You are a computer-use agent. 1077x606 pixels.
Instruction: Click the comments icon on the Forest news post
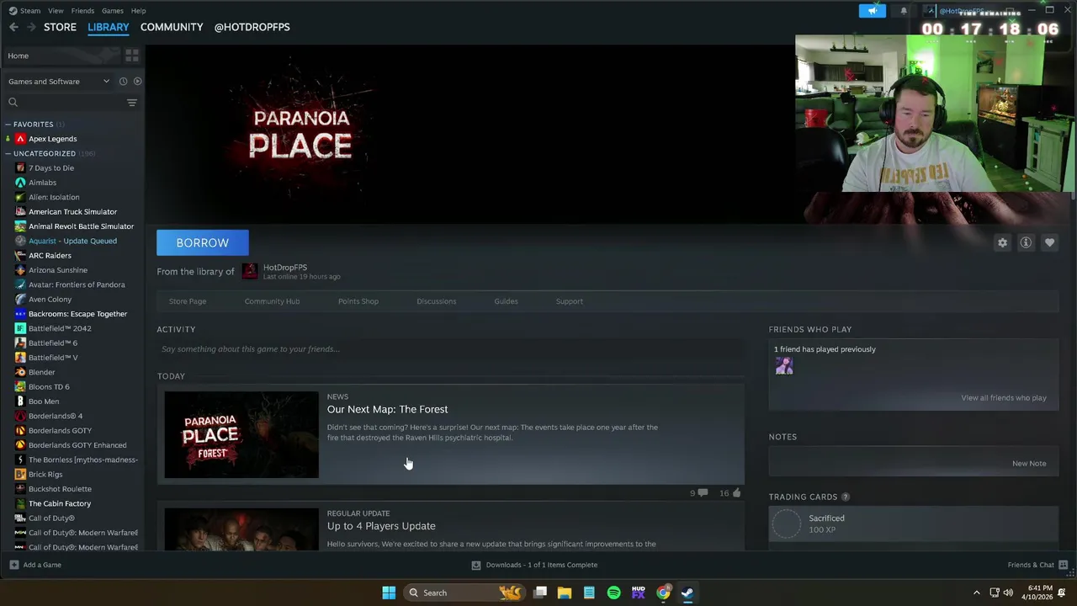coord(703,493)
